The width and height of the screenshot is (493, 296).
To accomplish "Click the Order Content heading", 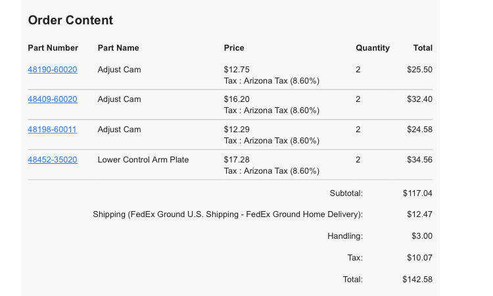I will [x=70, y=20].
